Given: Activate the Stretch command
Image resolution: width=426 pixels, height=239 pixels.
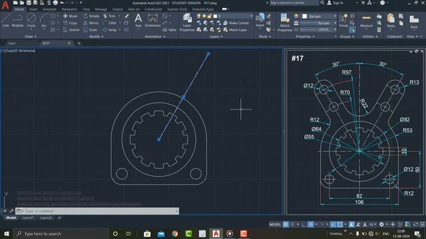Looking at the screenshot, I should click(x=71, y=30).
